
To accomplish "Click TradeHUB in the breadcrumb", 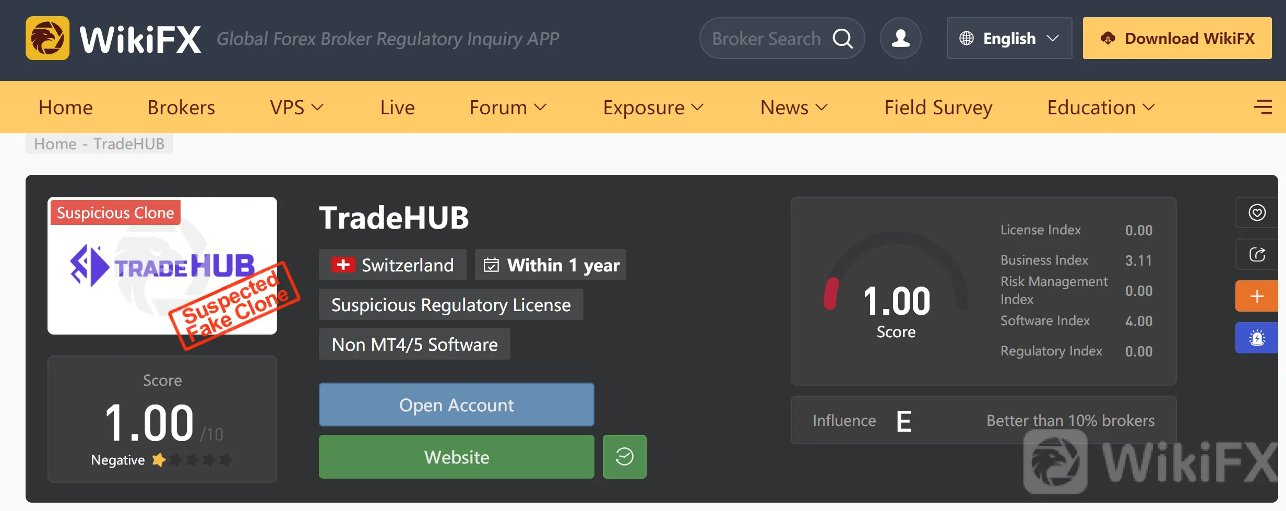I will [x=129, y=144].
